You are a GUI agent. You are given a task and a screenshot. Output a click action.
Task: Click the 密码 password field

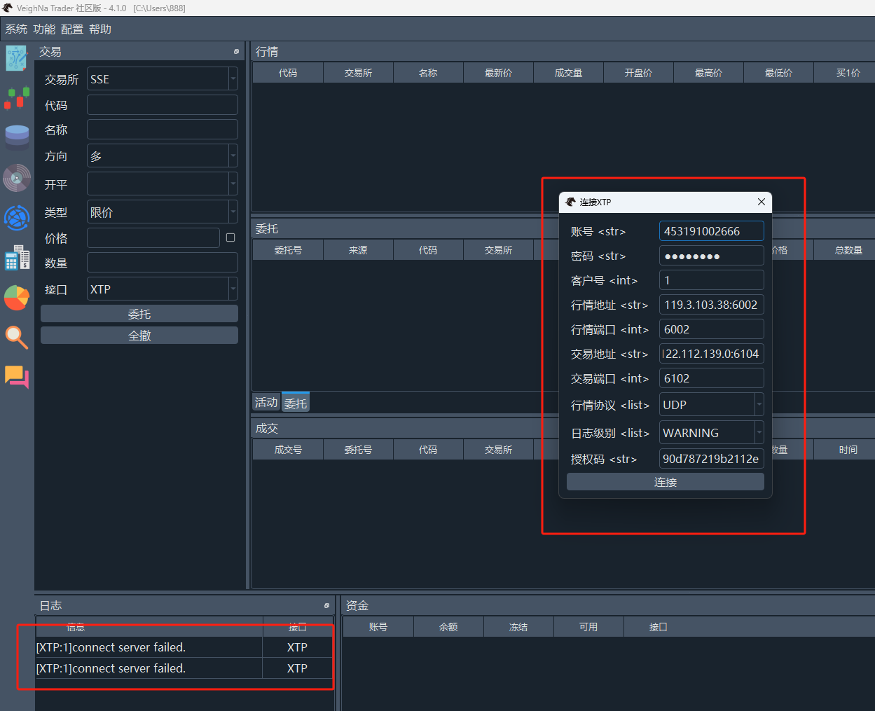click(x=712, y=256)
